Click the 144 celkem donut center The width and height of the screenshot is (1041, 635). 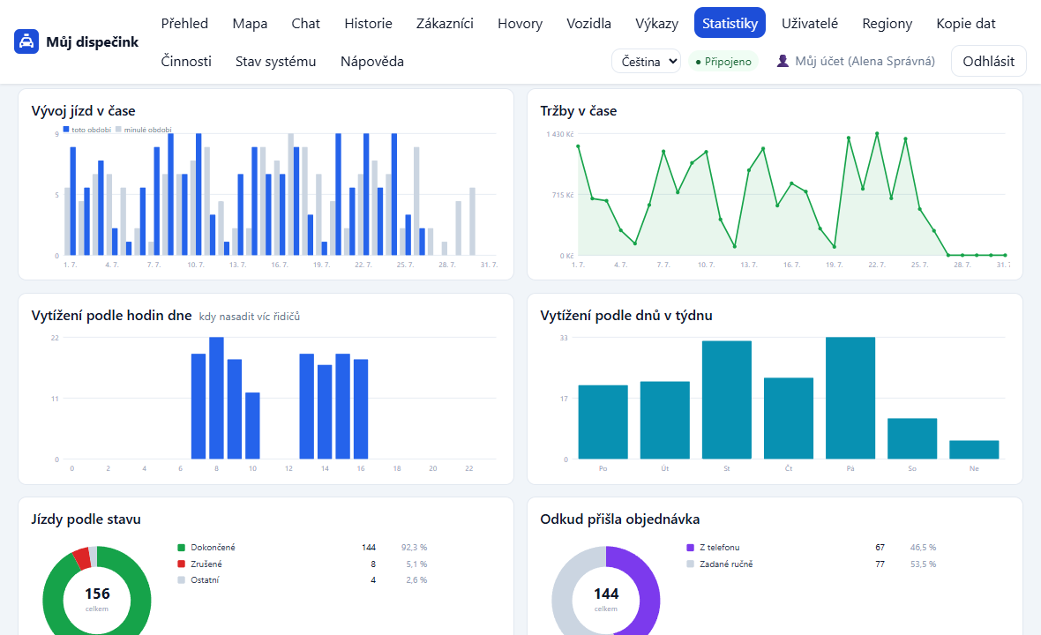[606, 599]
